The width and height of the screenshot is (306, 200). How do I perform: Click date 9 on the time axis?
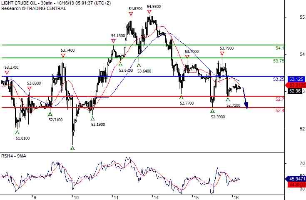click(x=35, y=197)
